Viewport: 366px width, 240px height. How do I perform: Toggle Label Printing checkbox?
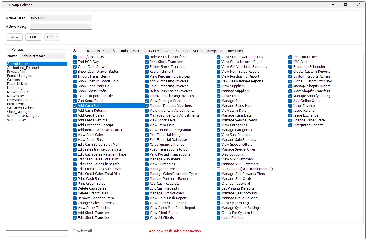tap(219, 218)
